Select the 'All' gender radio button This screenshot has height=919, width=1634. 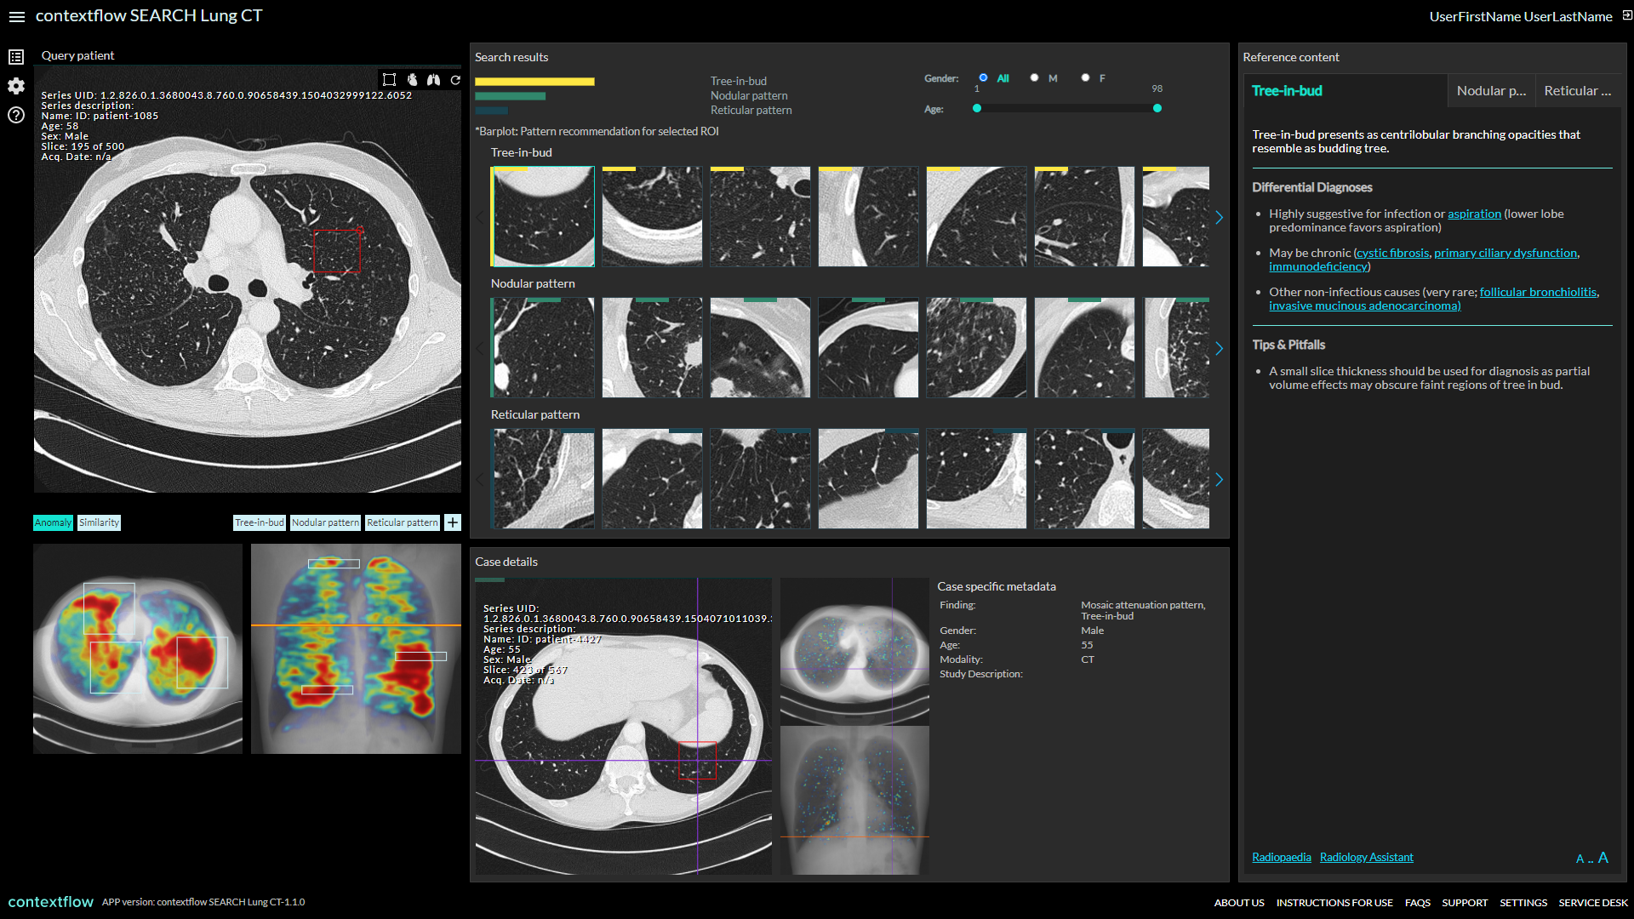(x=985, y=77)
